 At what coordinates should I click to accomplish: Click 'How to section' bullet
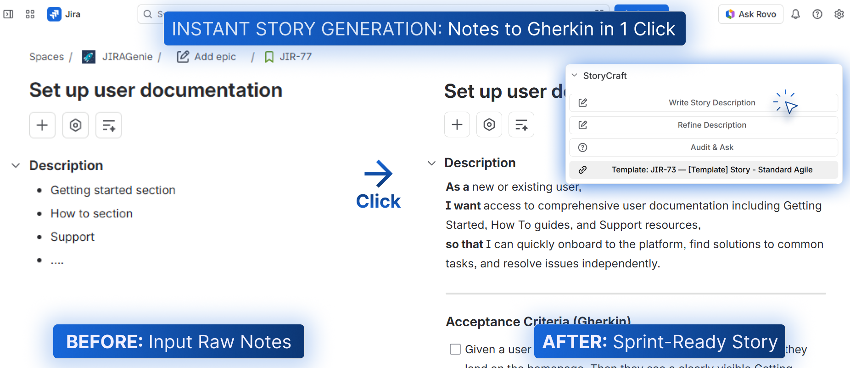click(92, 214)
